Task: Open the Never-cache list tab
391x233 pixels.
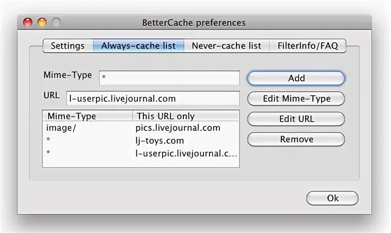Action: (226, 46)
